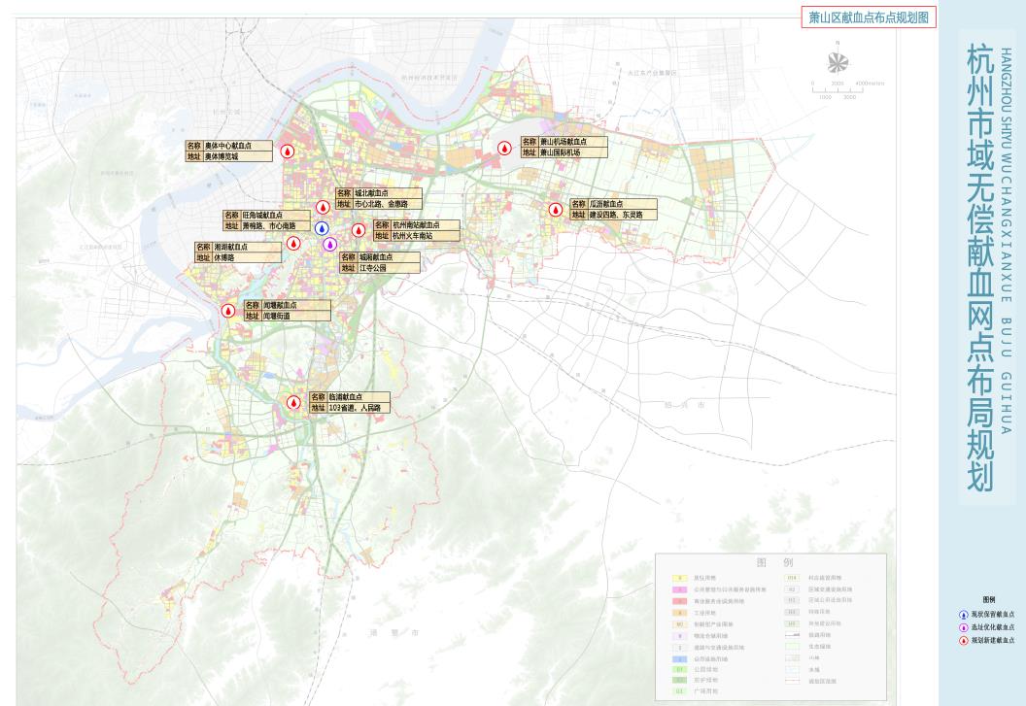Click the map scale bar
This screenshot has height=706, width=1026.
pyautogui.click(x=848, y=90)
